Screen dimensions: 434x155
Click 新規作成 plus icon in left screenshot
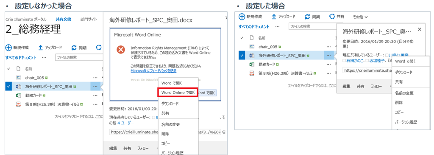tap(8, 48)
